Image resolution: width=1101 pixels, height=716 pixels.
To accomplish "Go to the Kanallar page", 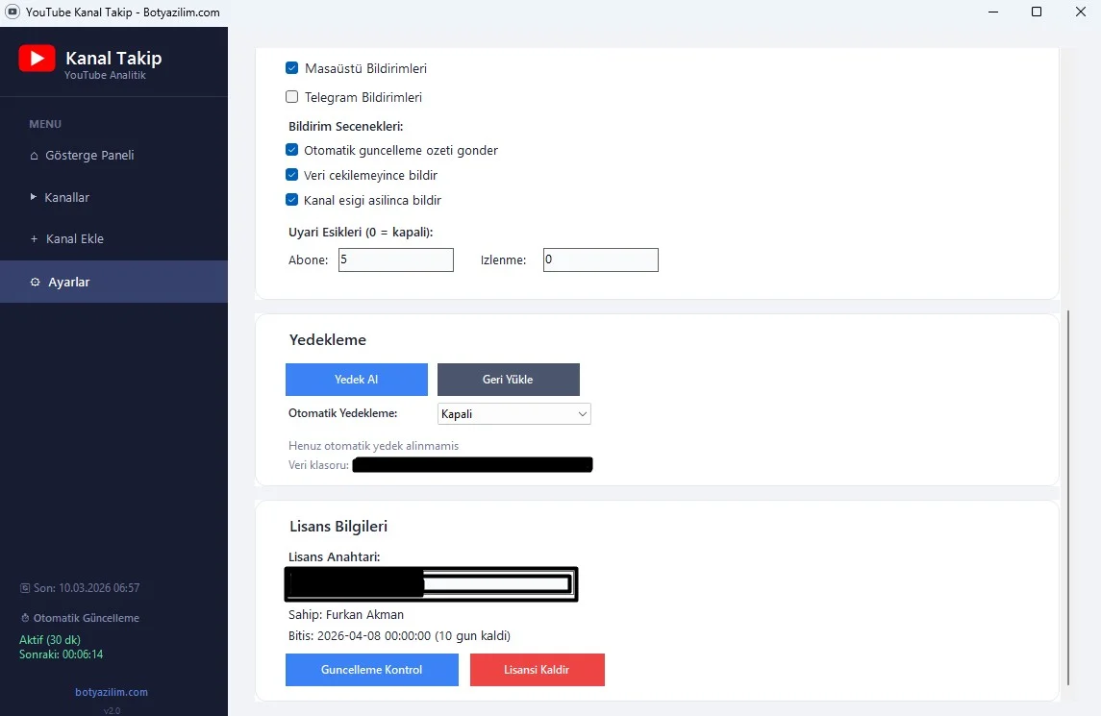I will click(x=113, y=197).
